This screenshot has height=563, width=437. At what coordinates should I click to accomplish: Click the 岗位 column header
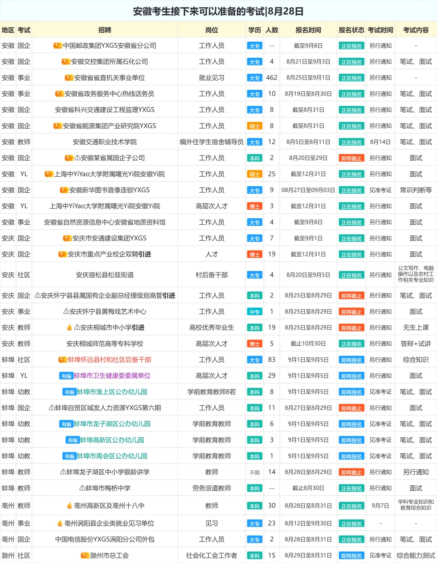point(212,30)
